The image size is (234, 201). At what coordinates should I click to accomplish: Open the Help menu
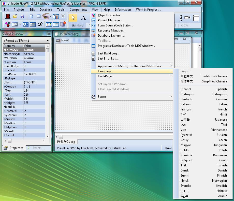point(107,9)
